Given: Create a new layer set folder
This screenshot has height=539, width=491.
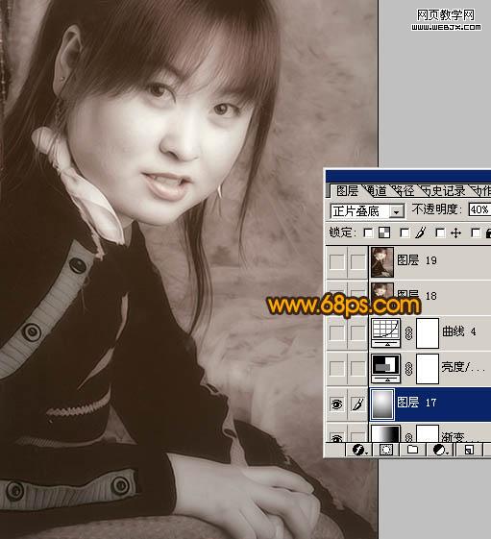Looking at the screenshot, I should [x=412, y=450].
